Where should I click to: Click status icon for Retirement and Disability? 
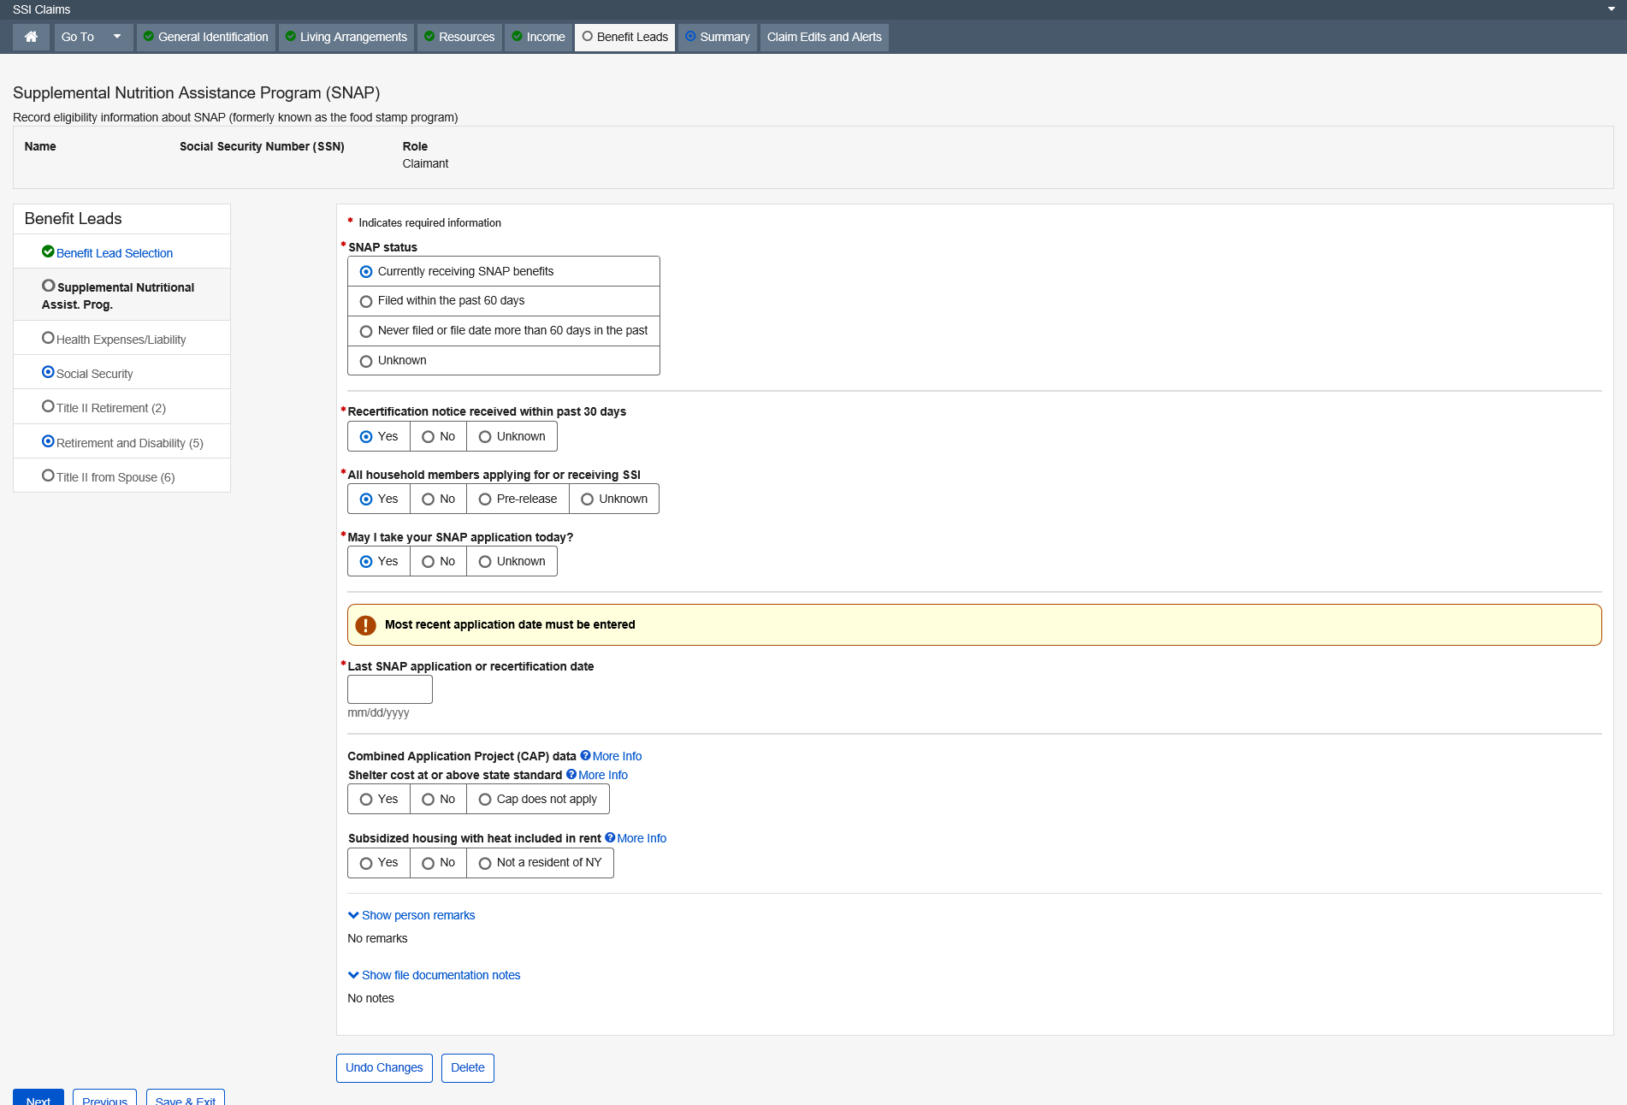(x=48, y=441)
